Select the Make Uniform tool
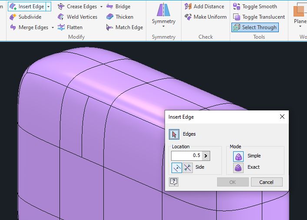This screenshot has width=307, height=220. (205, 17)
